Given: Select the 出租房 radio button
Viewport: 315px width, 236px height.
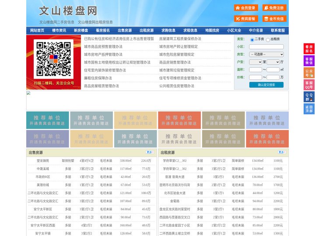Looking at the screenshot, I should [x=268, y=40].
